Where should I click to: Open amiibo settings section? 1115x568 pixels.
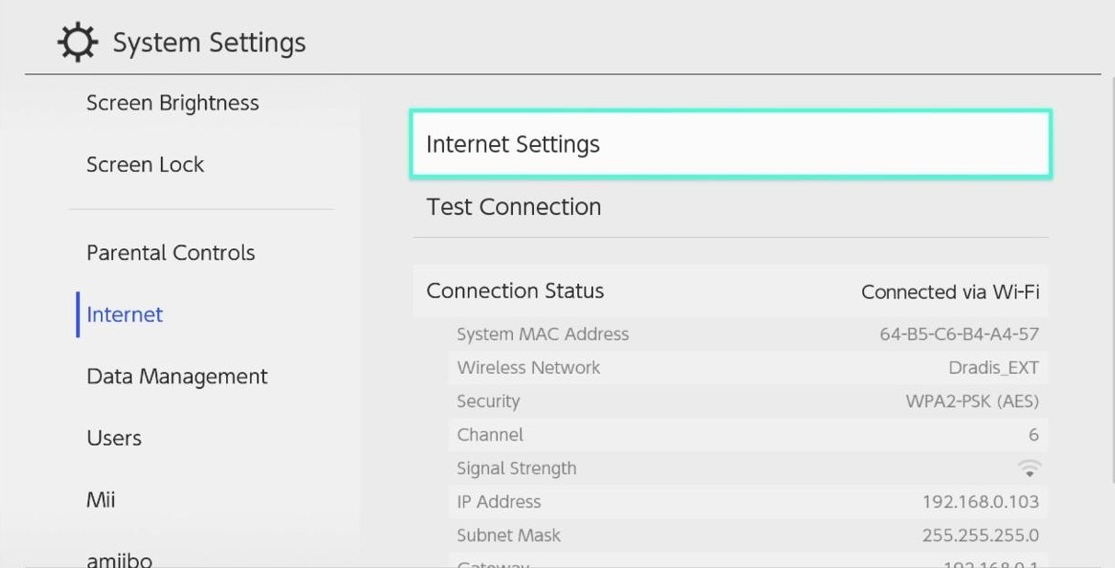click(x=119, y=558)
